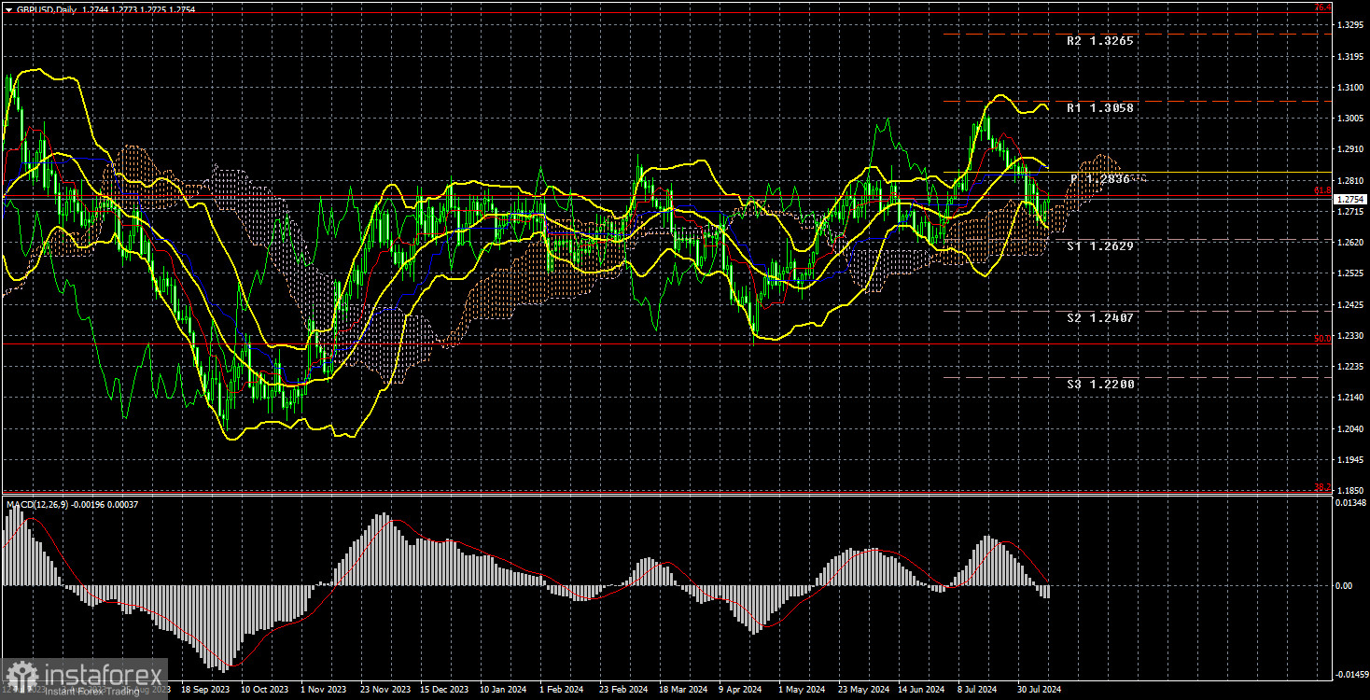1370x700 pixels.
Task: Select the S2 1.2407 pivot label
Action: [x=1101, y=318]
